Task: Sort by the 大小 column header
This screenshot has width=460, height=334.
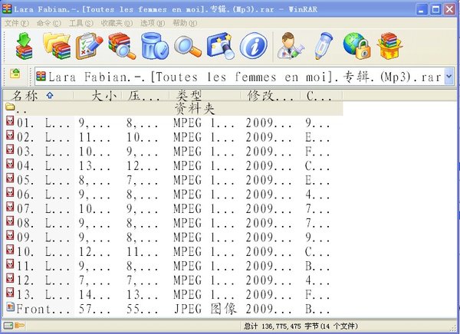Action: pyautogui.click(x=97, y=96)
